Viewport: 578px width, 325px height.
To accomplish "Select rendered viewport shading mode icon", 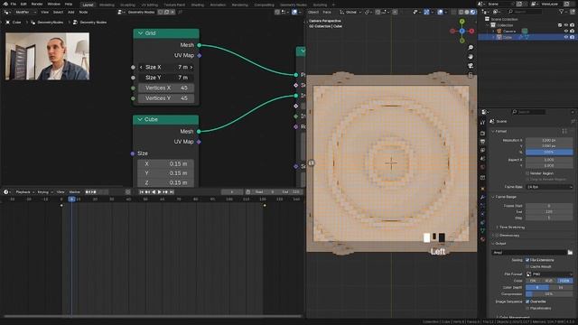I will coord(473,12).
